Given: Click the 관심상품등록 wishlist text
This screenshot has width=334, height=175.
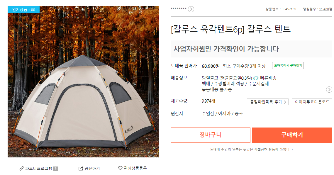Looking at the screenshot, I should [x=135, y=168].
